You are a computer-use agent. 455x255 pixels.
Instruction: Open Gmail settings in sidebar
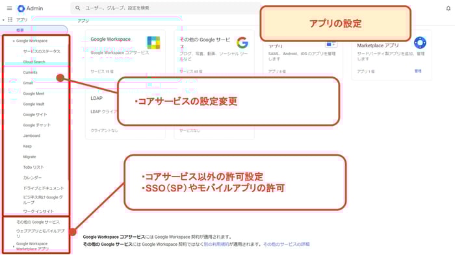28,83
